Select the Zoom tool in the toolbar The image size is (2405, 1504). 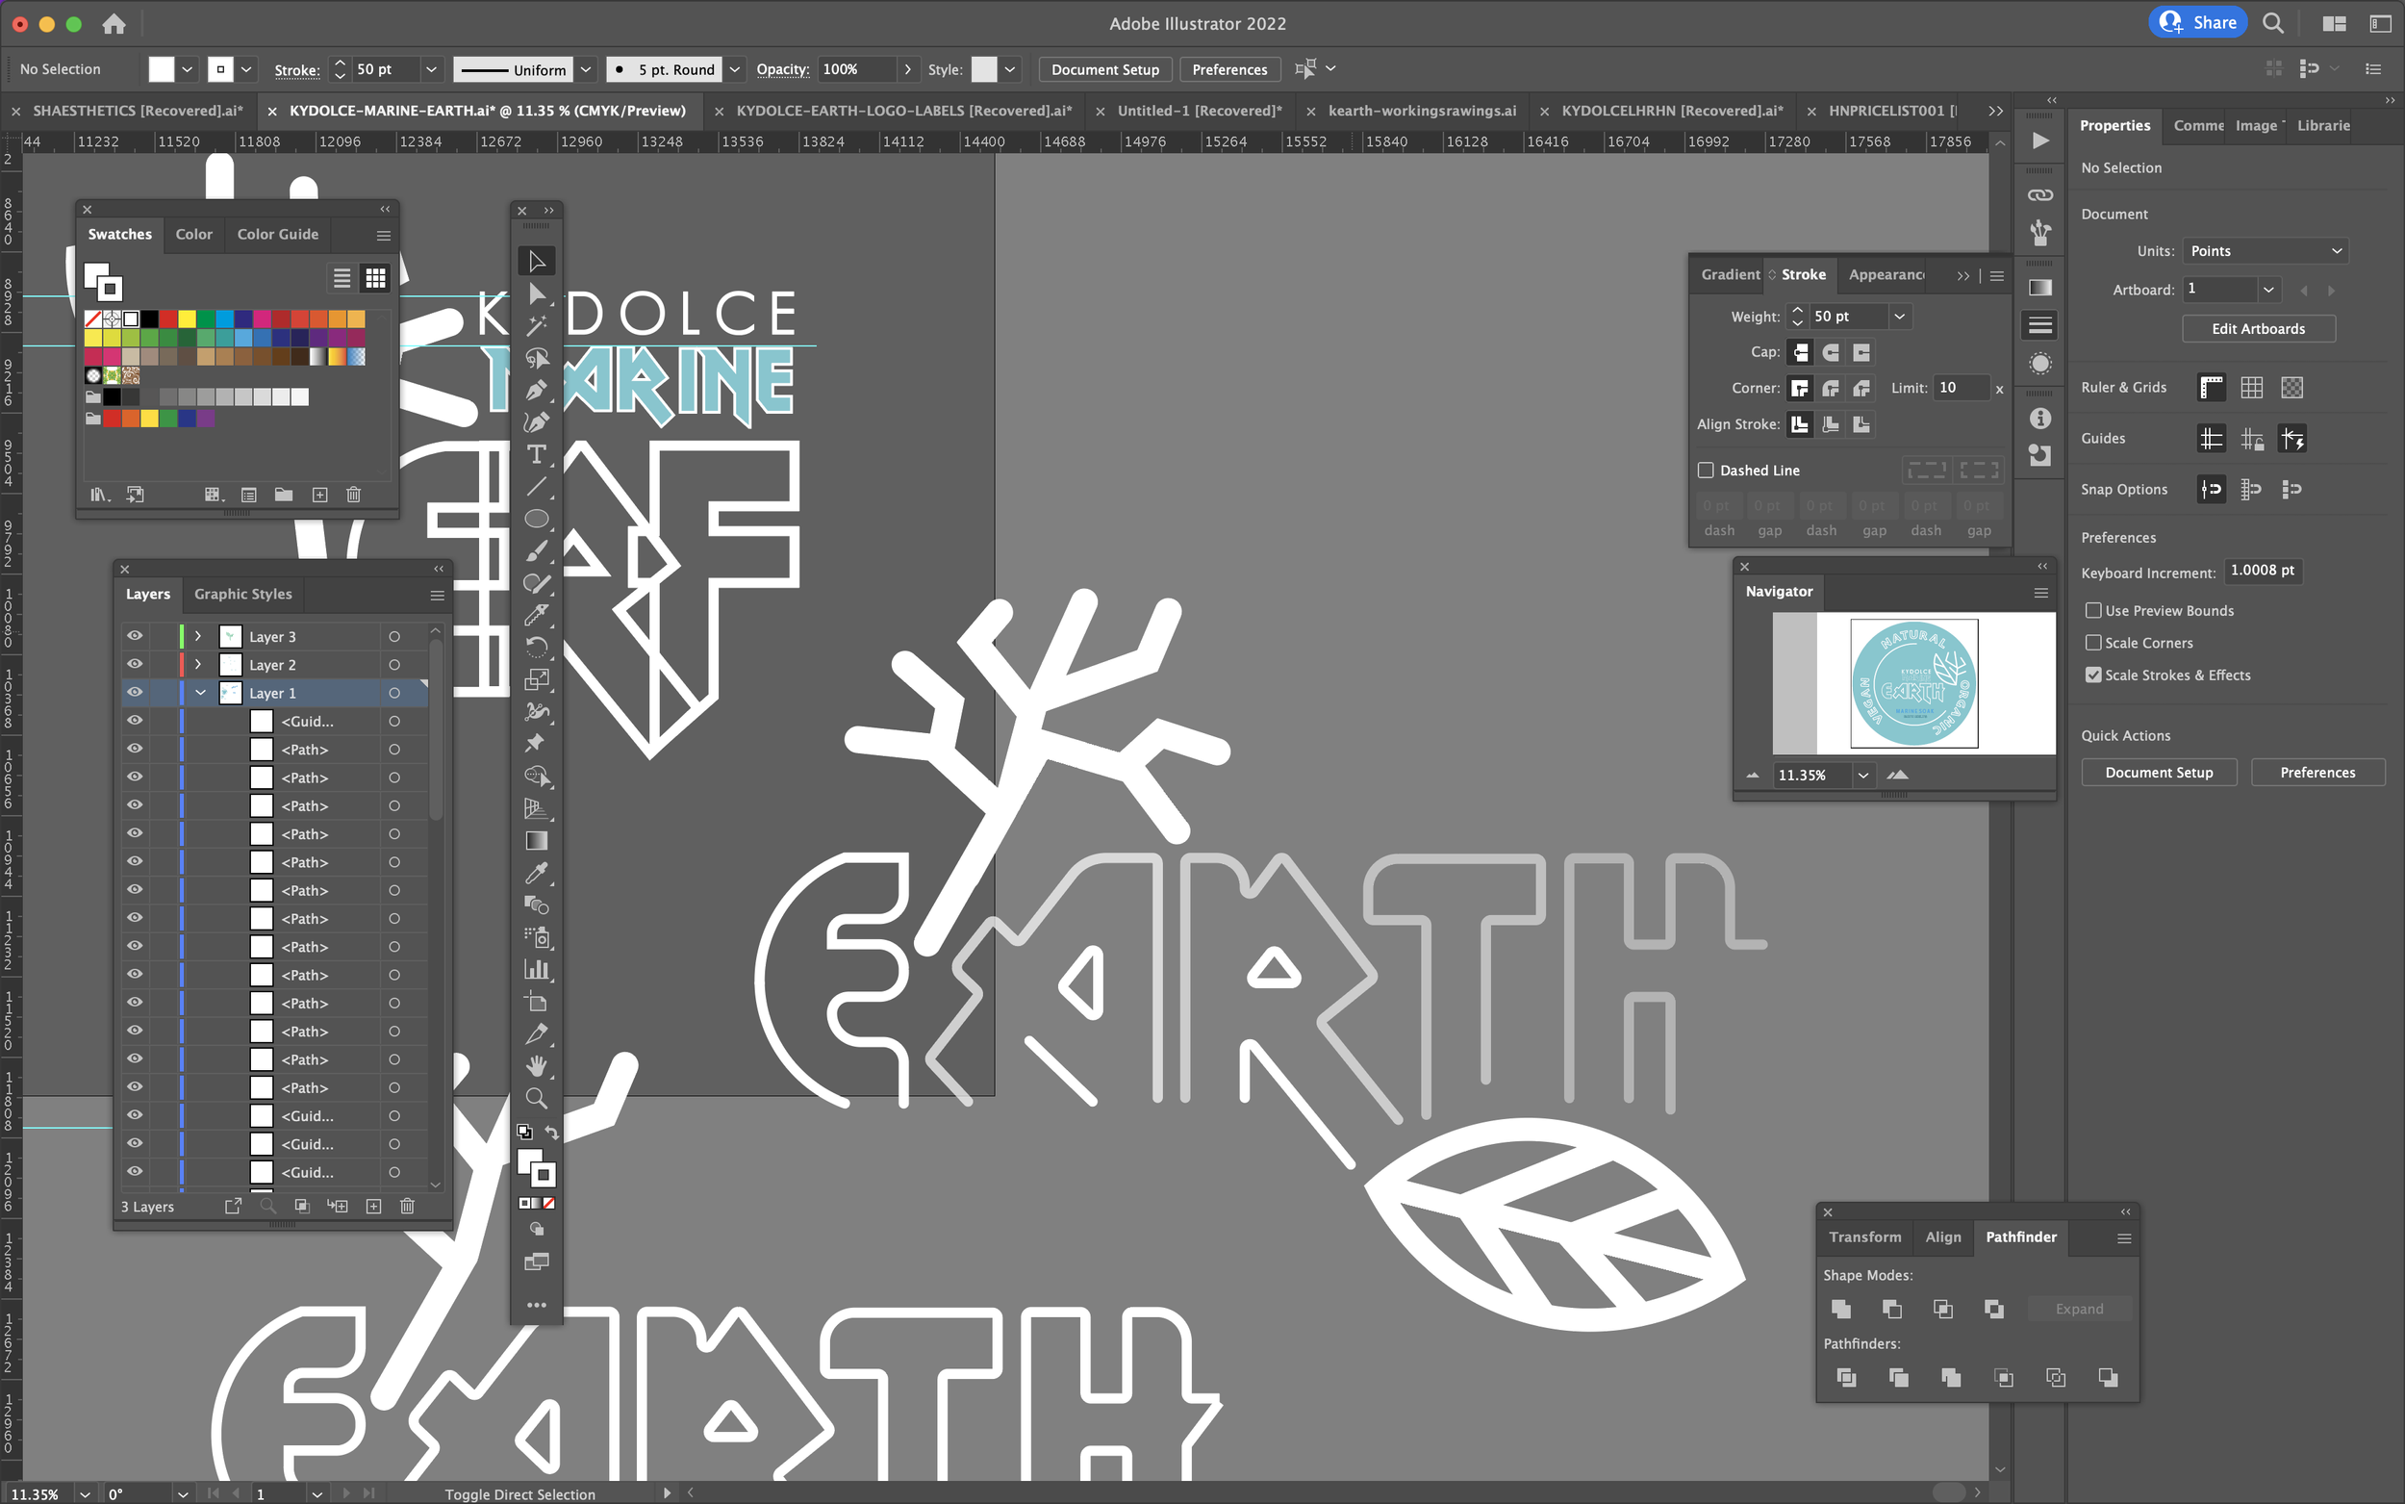[536, 1098]
